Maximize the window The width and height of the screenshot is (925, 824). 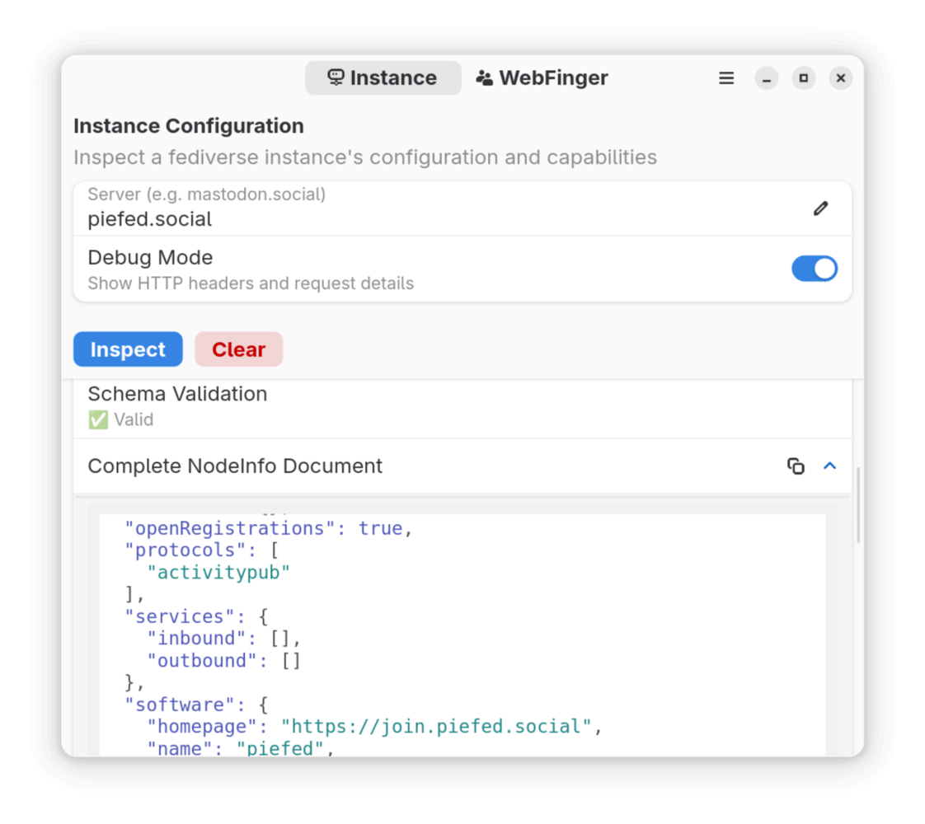pos(804,77)
